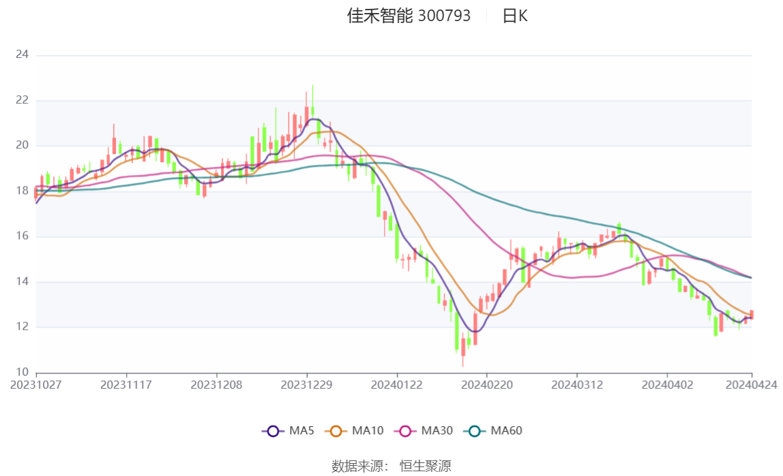Image resolution: width=783 pixels, height=476 pixels.
Task: Toggle the MA10 orange legend circle
Action: (x=336, y=431)
